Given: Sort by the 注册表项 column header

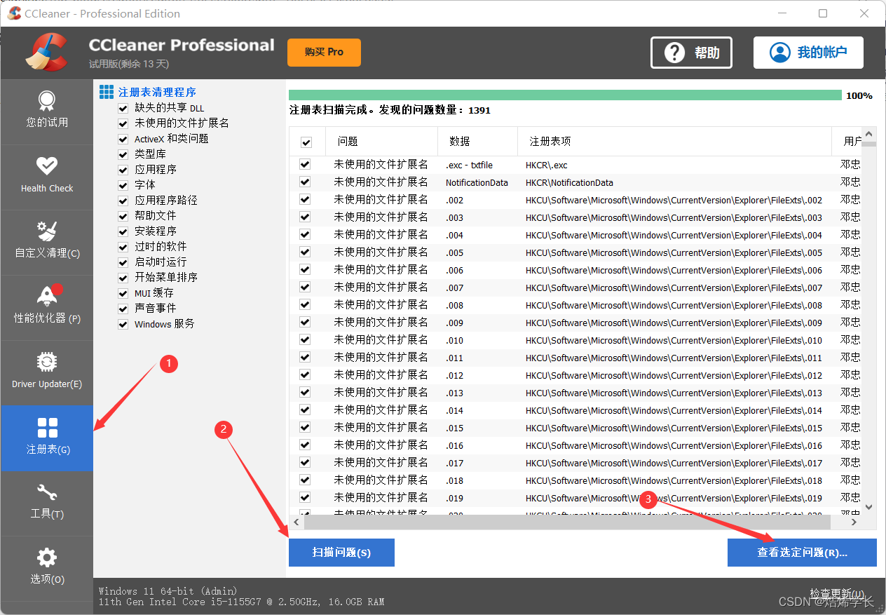Looking at the screenshot, I should (x=674, y=142).
